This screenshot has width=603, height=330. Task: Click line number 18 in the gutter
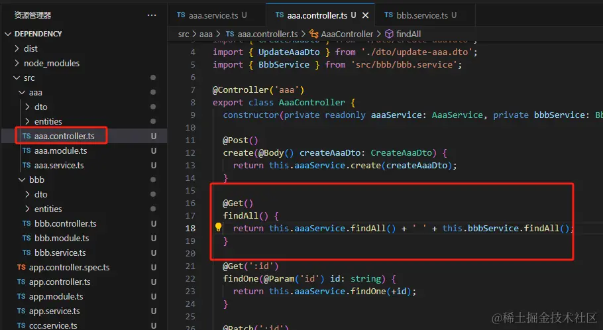click(x=190, y=229)
